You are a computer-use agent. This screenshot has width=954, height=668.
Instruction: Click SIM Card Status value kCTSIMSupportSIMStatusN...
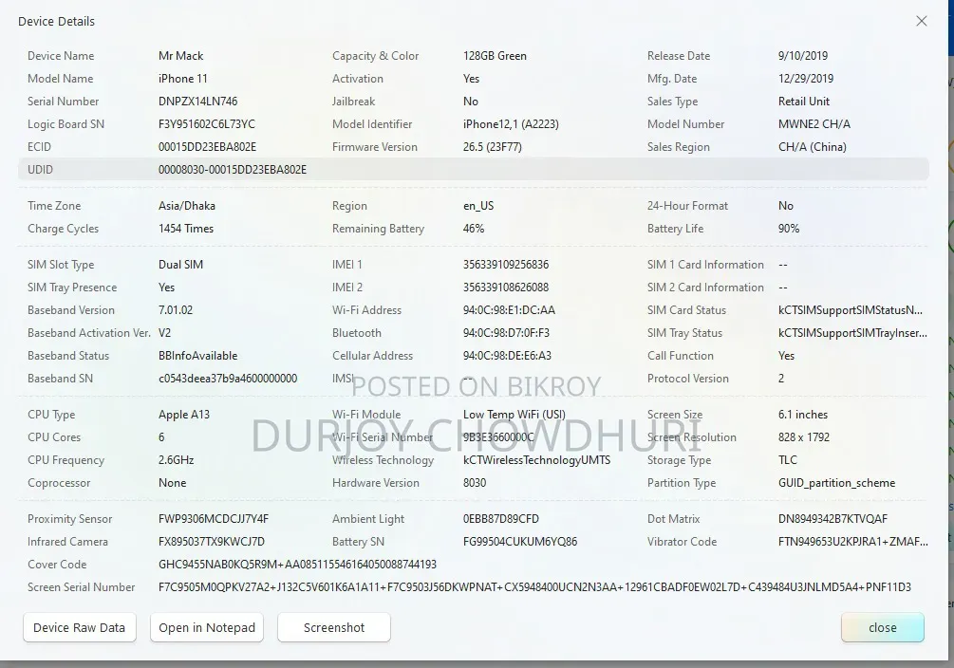(x=850, y=310)
